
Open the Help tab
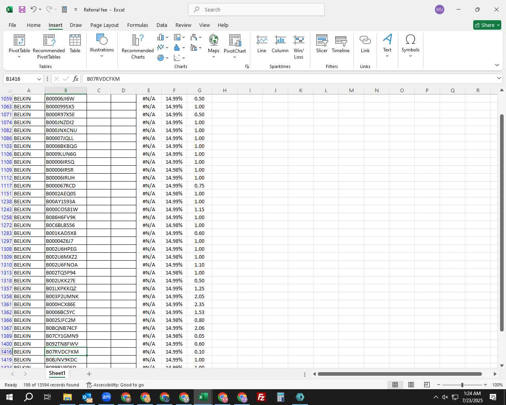tap(223, 25)
